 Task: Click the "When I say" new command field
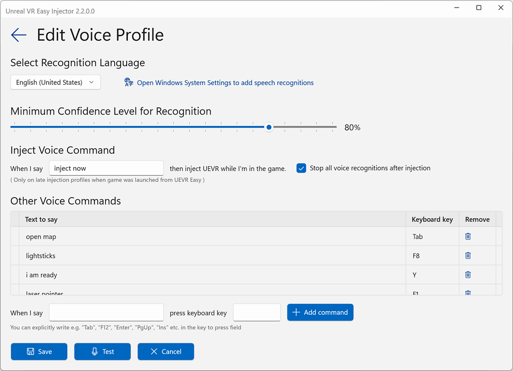pyautogui.click(x=106, y=312)
